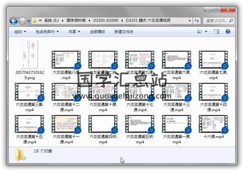Screen dimensions: 244x172
Task: Open the address bar history dropdown
Action: [x=190, y=20]
